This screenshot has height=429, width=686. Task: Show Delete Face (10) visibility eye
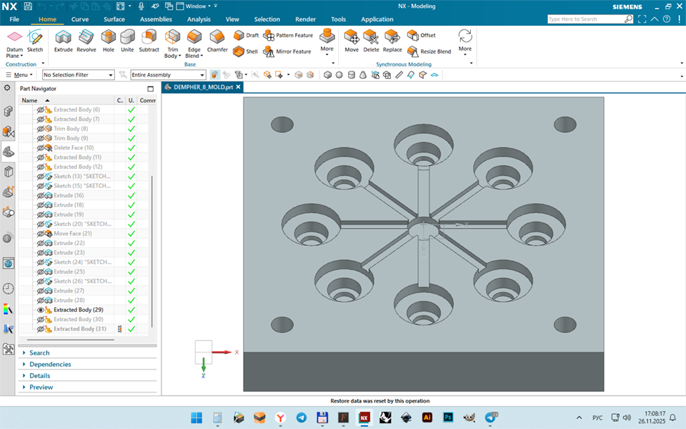pos(41,148)
